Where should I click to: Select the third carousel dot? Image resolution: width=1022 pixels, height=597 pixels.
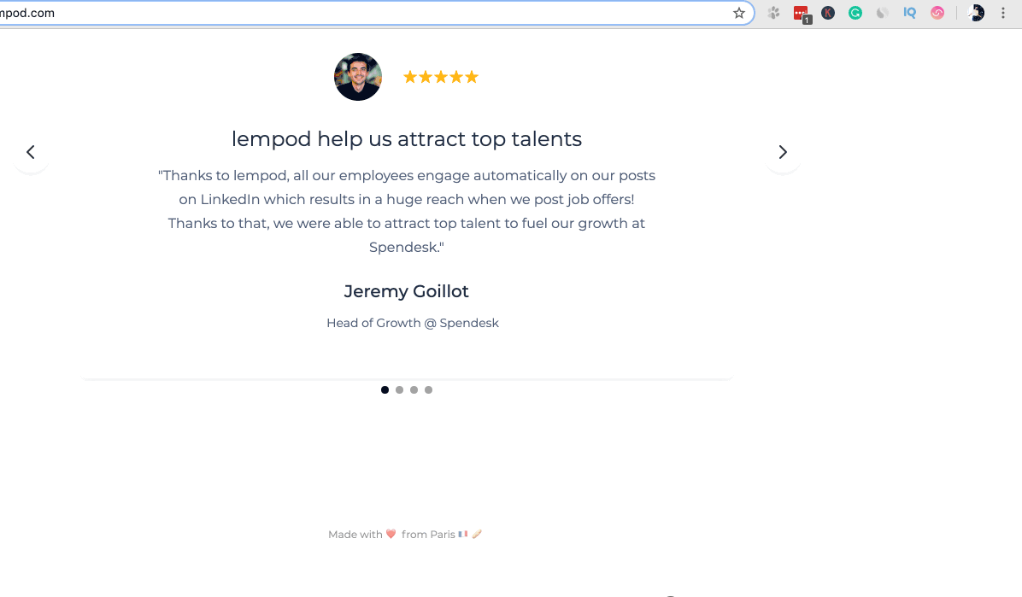(x=414, y=389)
